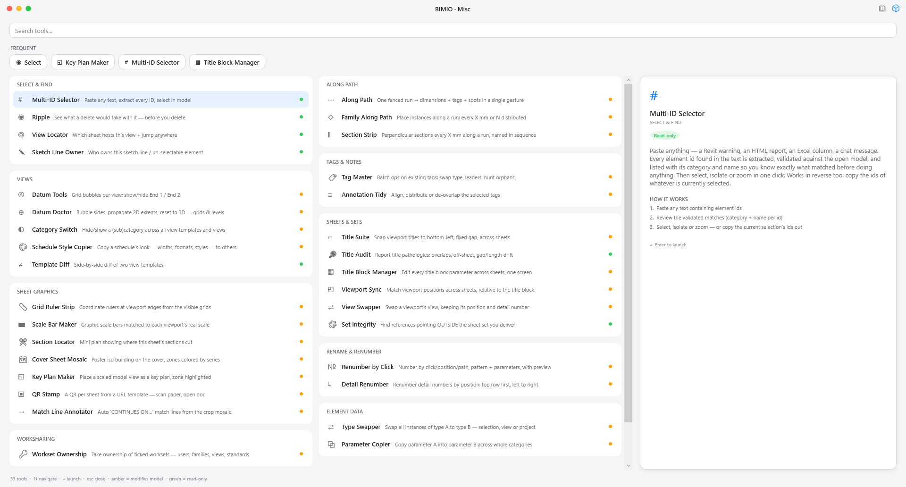Select the Match Line Annotator row
Screen dimensions: 906x487
tap(161, 411)
